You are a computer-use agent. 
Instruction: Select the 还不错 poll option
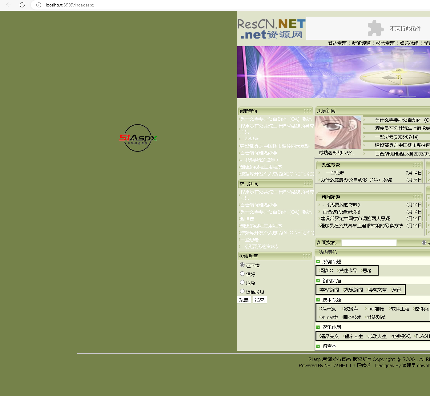tap(242, 265)
